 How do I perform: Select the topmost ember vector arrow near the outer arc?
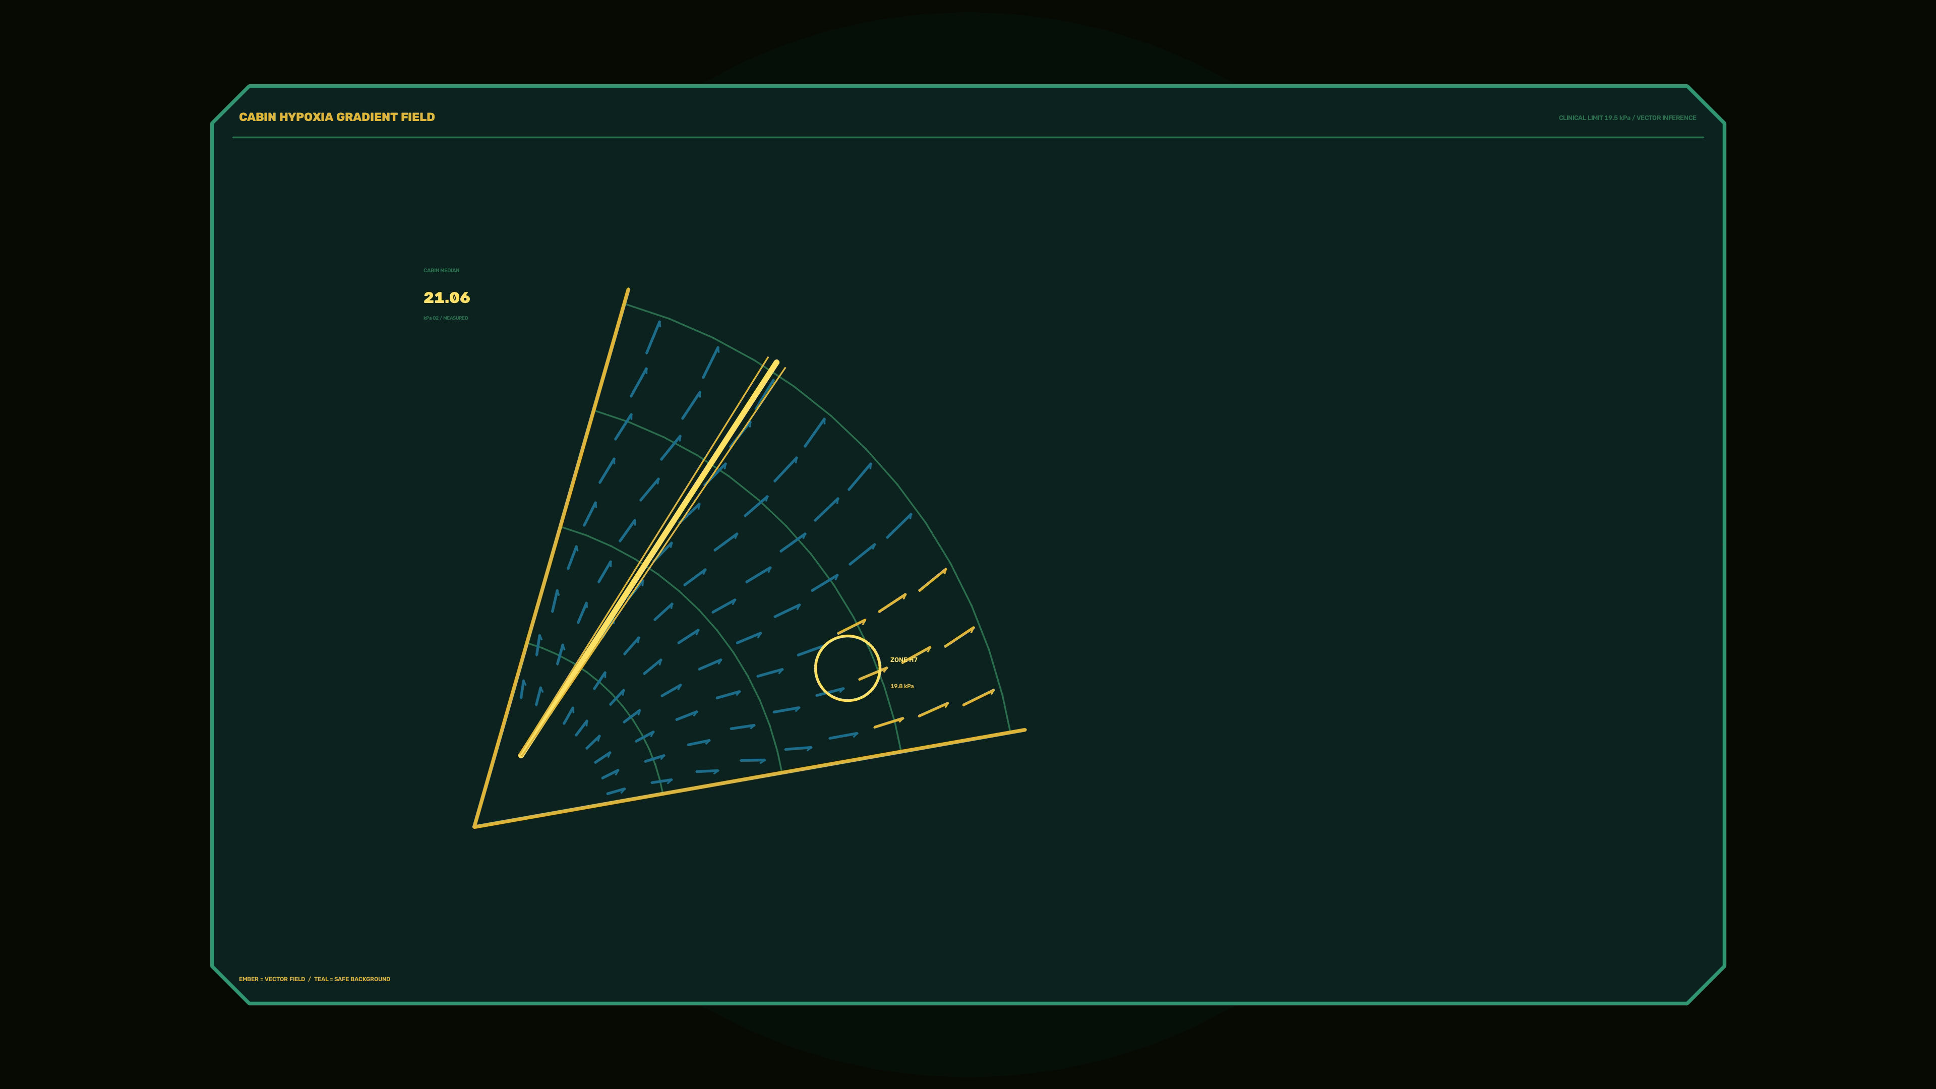click(933, 579)
